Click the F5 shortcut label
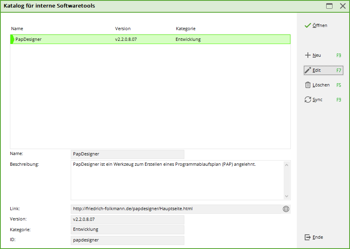This screenshot has width=350, height=249. [x=338, y=85]
